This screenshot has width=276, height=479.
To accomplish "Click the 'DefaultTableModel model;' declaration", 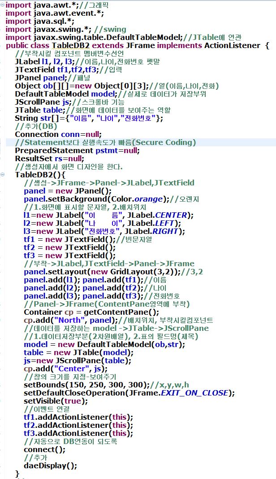I will pyautogui.click(x=111, y=94).
